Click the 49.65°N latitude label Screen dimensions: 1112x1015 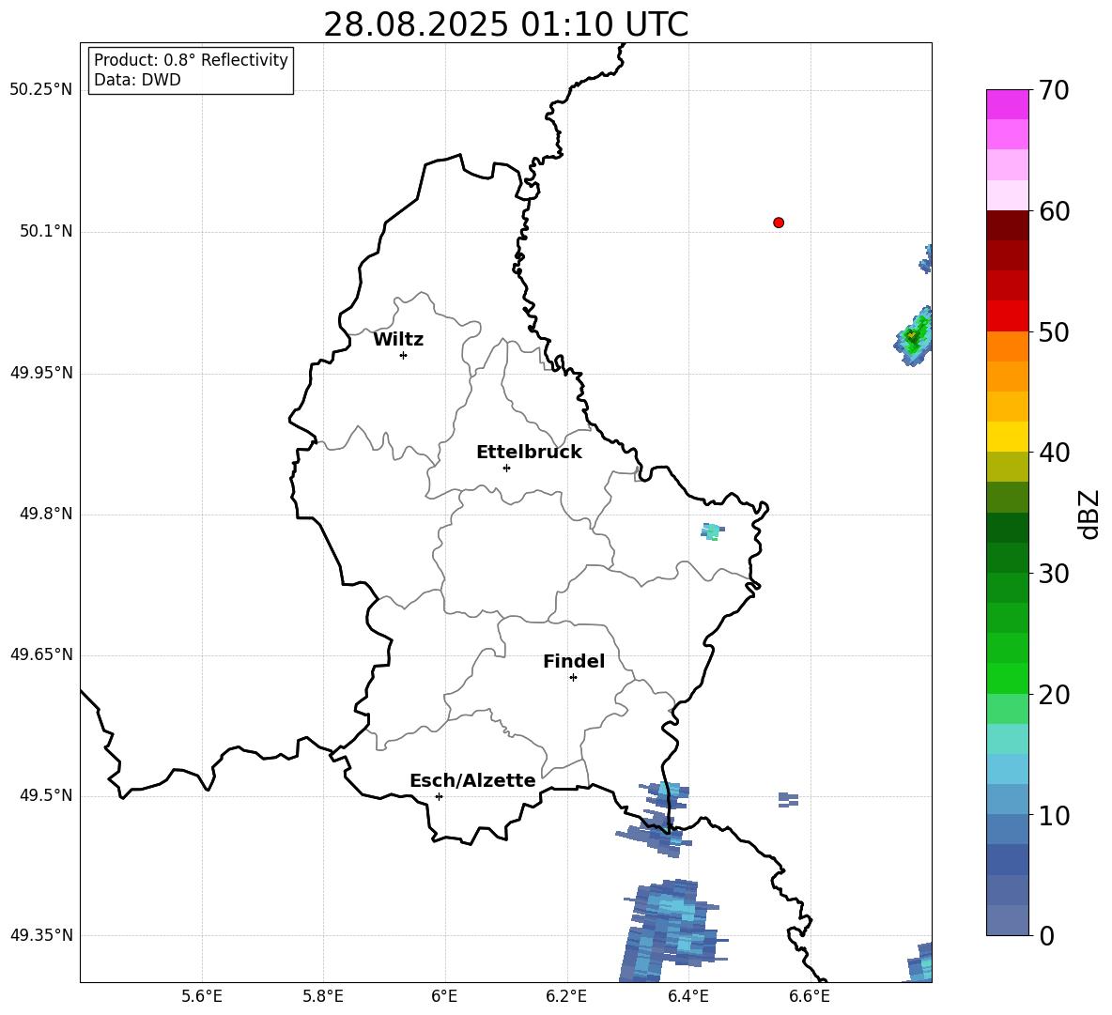(x=41, y=654)
